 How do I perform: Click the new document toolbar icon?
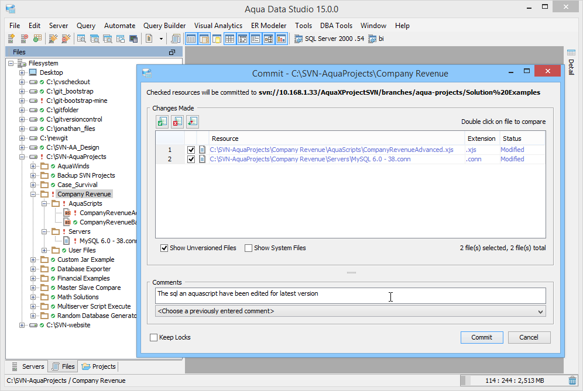(x=149, y=39)
